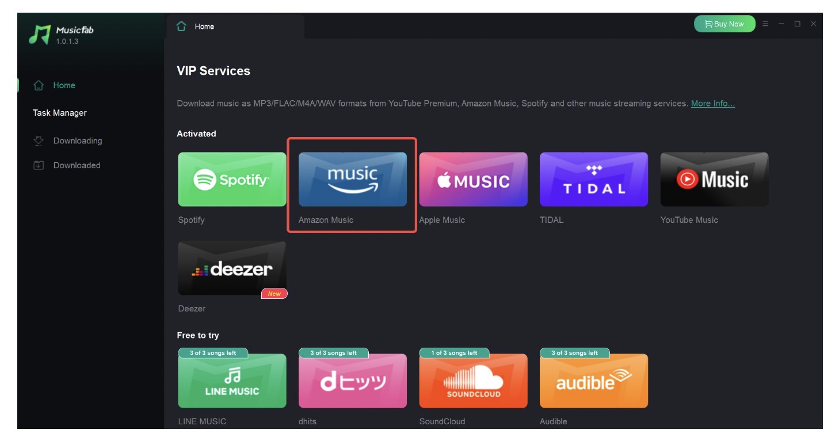
Task: Click the Audible label text
Action: (553, 421)
